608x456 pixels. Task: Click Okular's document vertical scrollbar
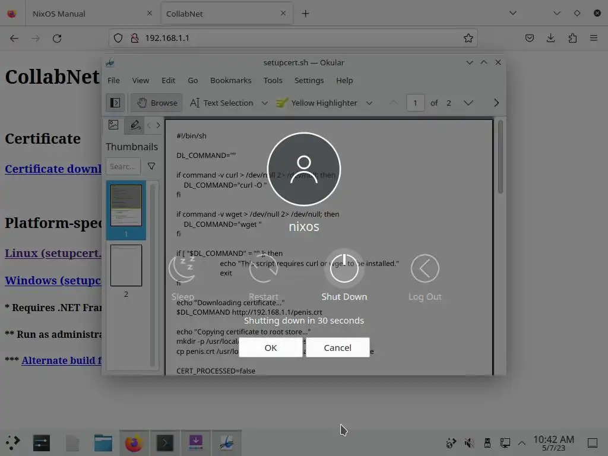point(500,157)
